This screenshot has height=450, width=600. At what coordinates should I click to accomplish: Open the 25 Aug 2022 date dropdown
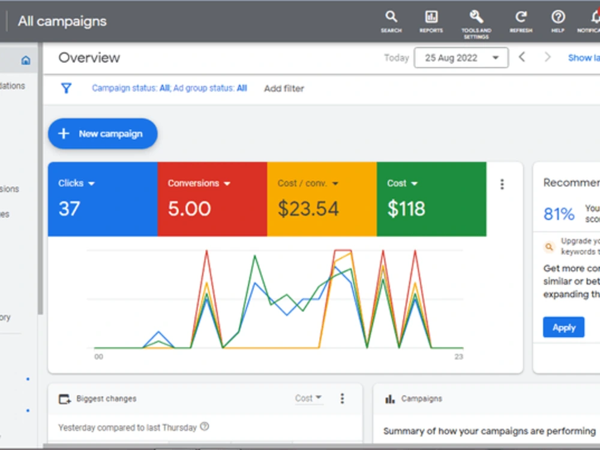click(x=461, y=58)
